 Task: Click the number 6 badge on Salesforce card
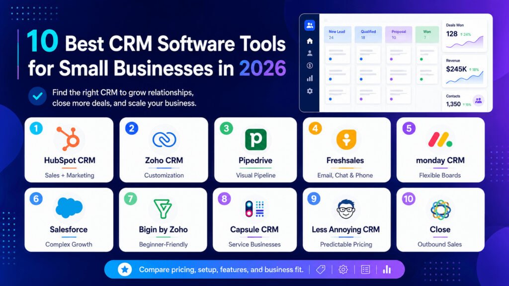[36, 199]
